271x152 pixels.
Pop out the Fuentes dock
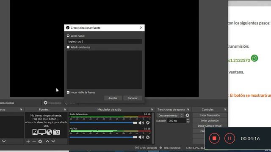coord(65,109)
